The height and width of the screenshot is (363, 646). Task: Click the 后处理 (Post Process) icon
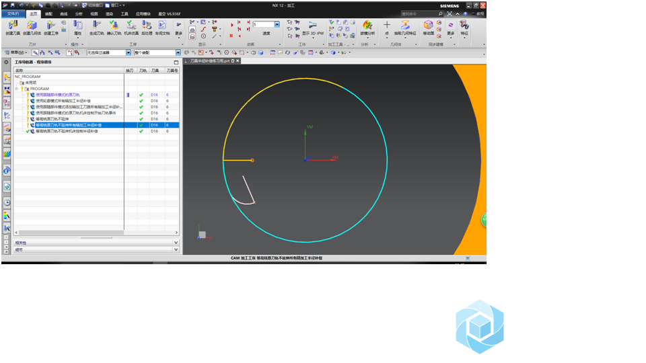[x=147, y=28]
